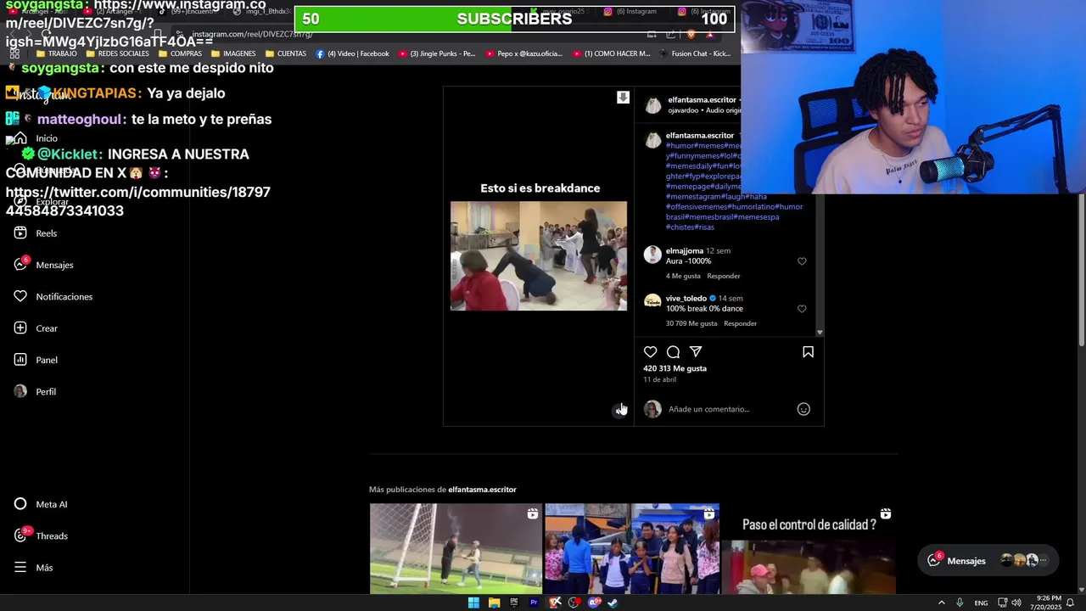Viewport: 1086px width, 611px height.
Task: Open the CUENTAS bookmarks folder
Action: [x=286, y=53]
